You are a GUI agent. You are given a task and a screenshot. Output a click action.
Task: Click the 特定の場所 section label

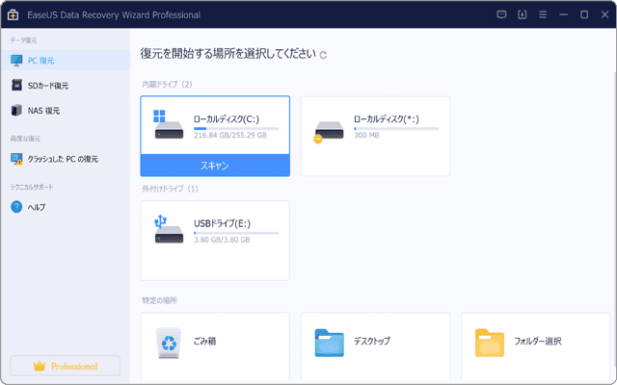[x=159, y=300]
